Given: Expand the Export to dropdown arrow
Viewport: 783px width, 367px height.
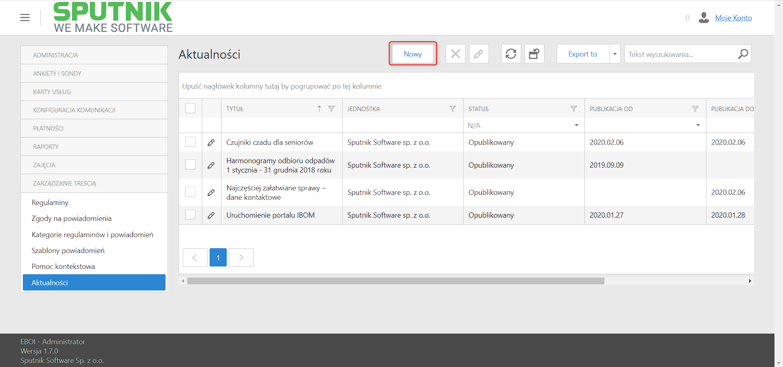Looking at the screenshot, I should point(615,54).
